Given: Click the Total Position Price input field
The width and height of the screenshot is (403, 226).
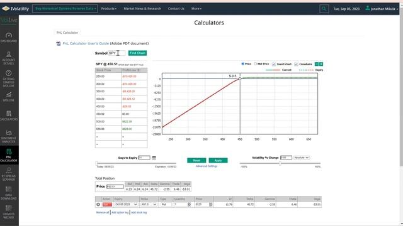Looking at the screenshot, I should tap(115, 187).
